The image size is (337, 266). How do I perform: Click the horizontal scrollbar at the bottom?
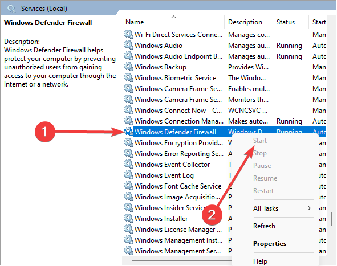coord(181,260)
